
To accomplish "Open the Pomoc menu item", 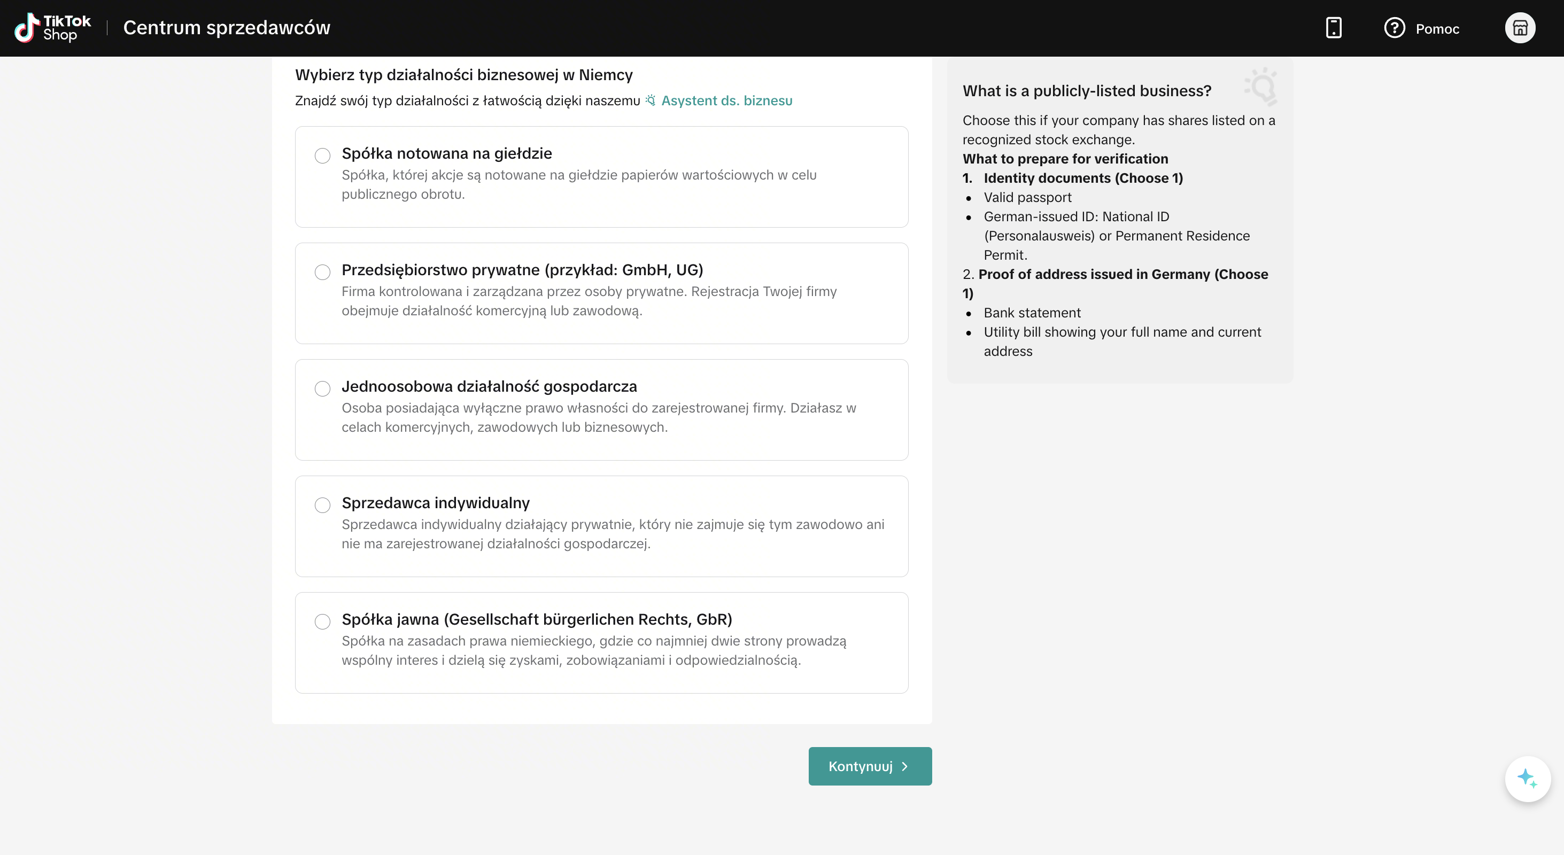I will pos(1437,28).
